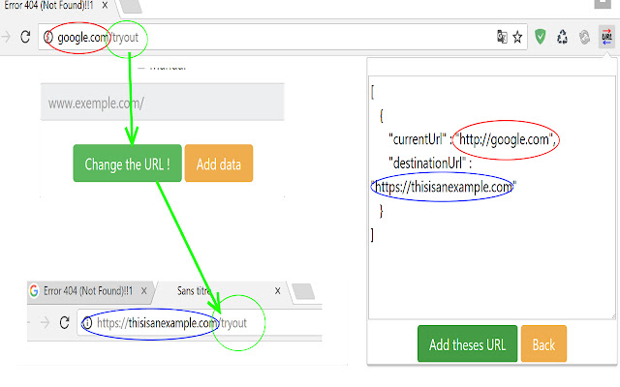The image size is (620, 387).
Task: Click the "destinationUrl" key text
Action: coord(426,164)
